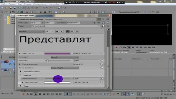The width and height of the screenshot is (176, 99).
Task: Click the blue monitor icon above preview
Action: [x=103, y=12]
